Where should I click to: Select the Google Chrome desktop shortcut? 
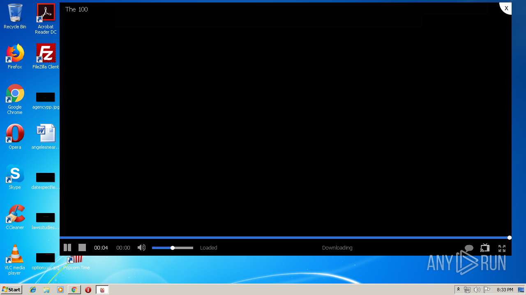15,99
